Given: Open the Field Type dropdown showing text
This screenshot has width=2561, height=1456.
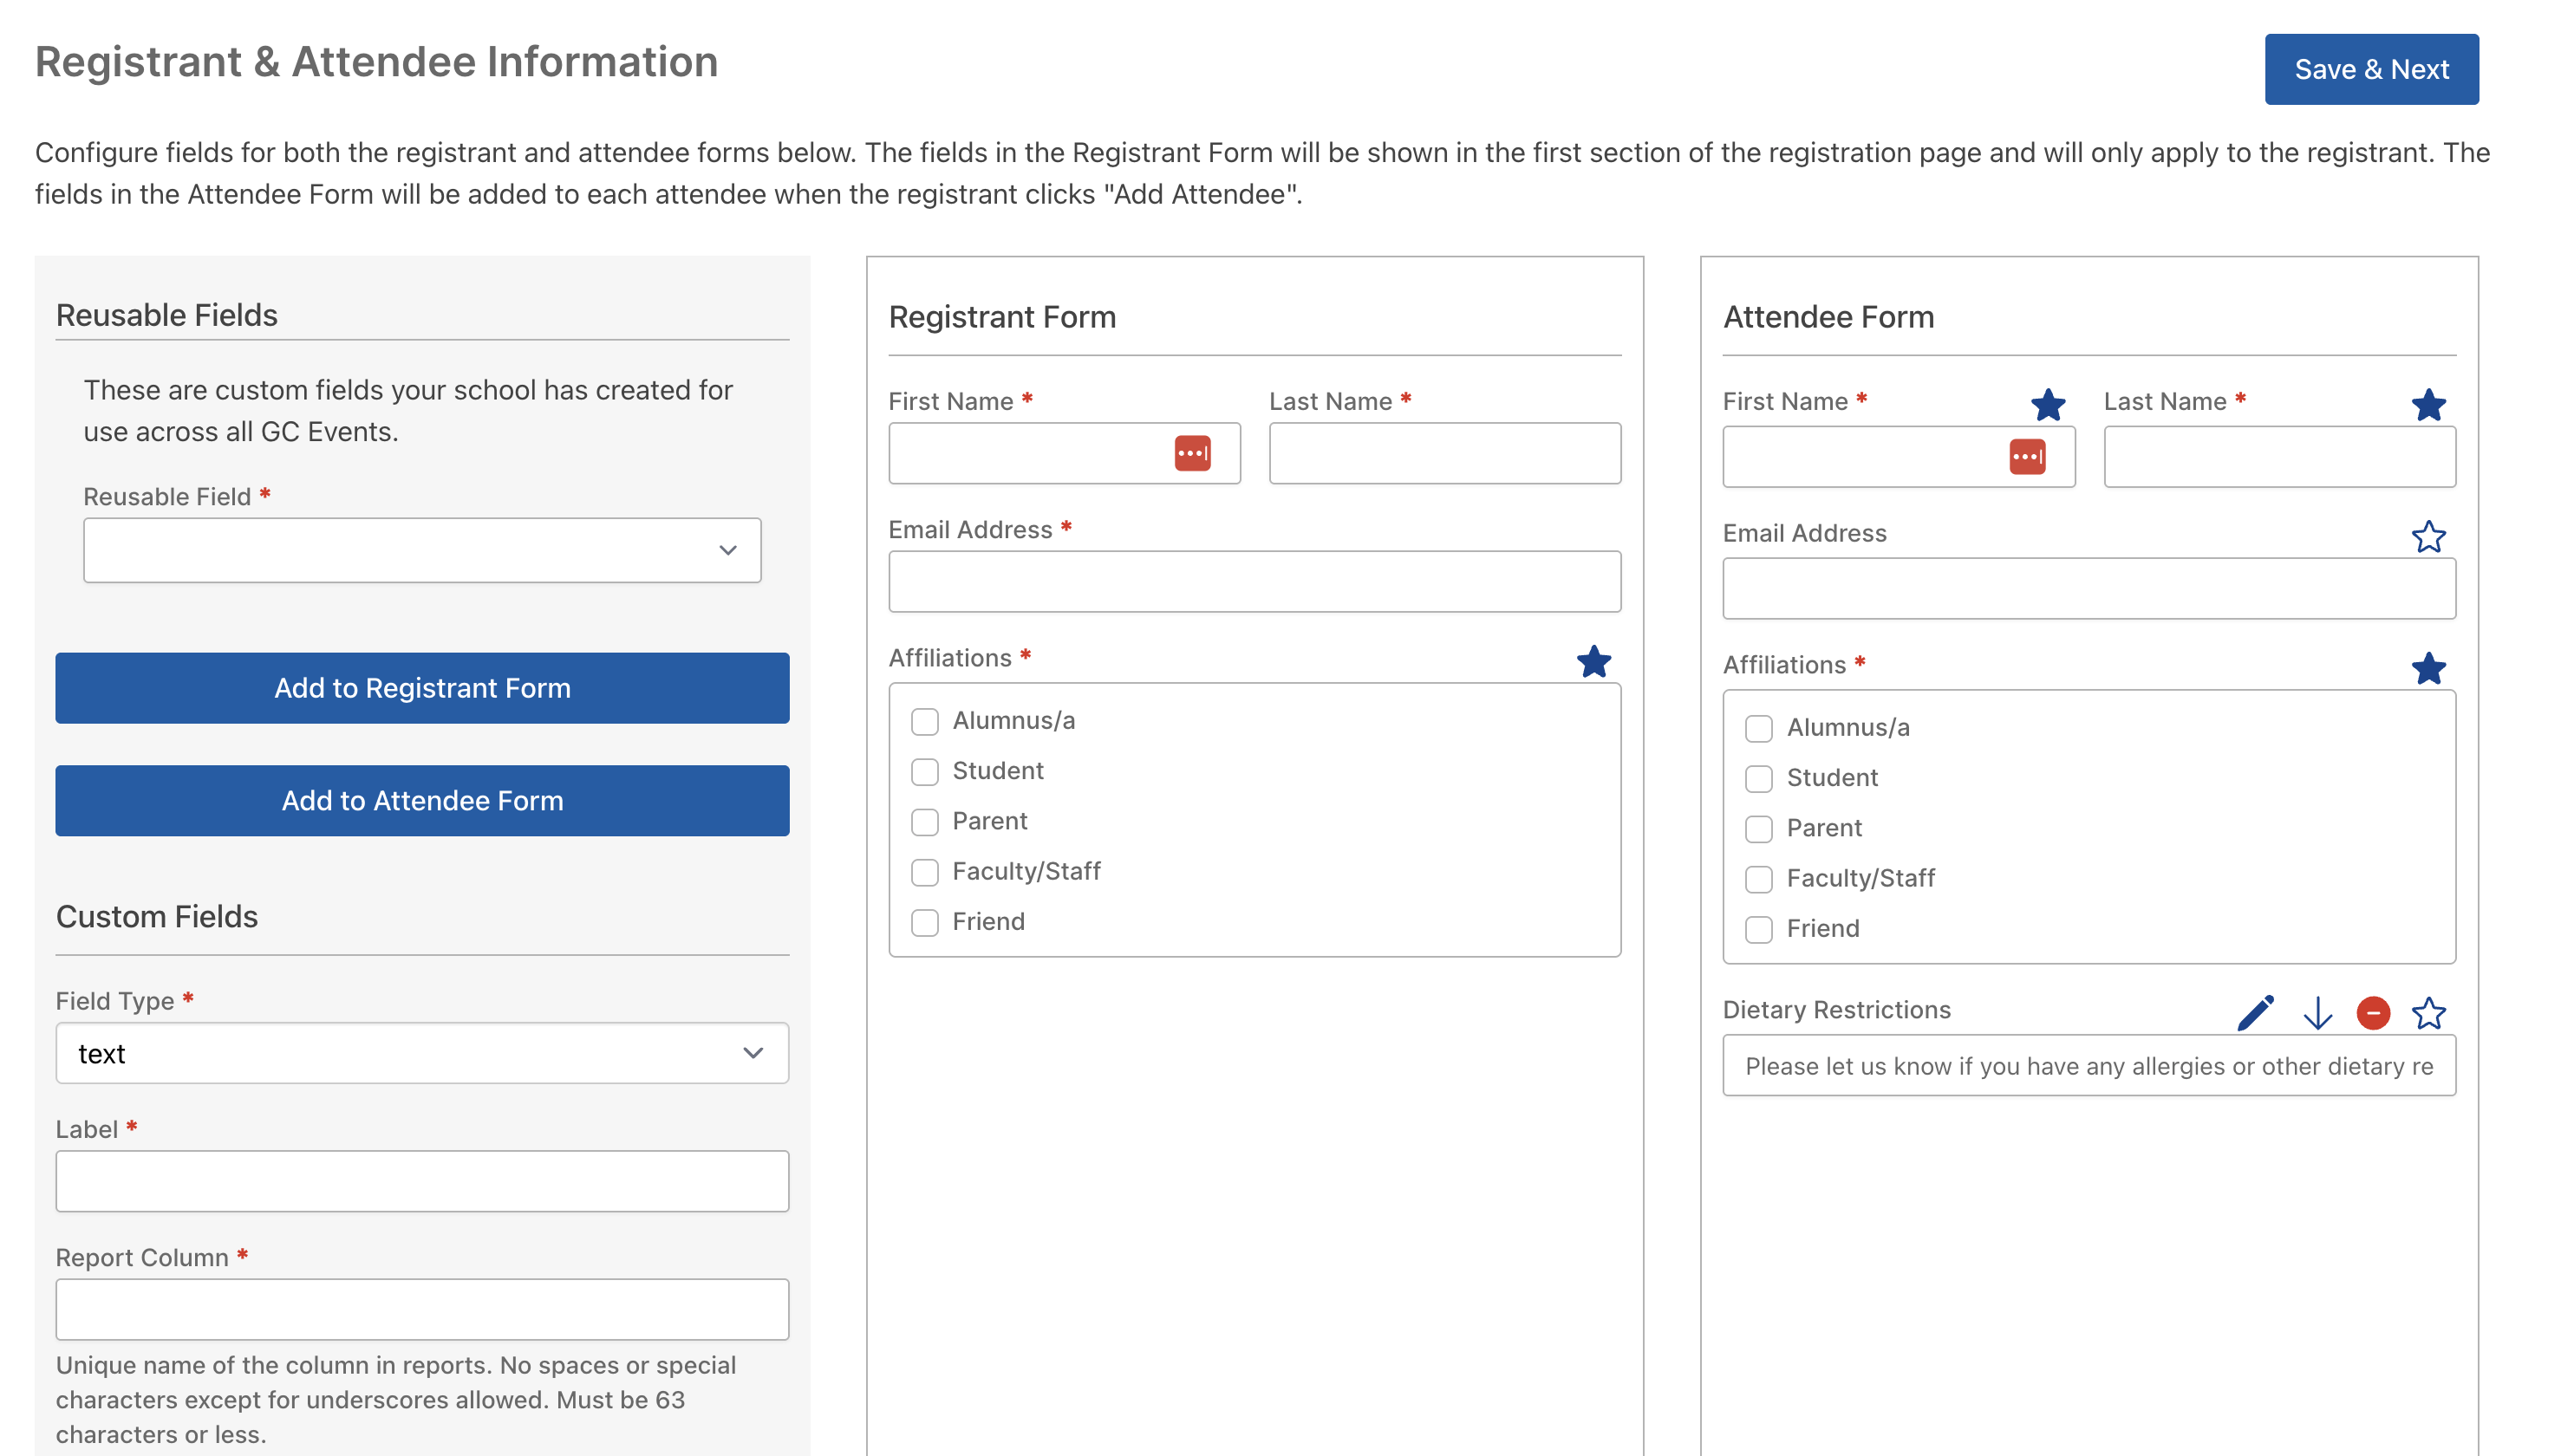Looking at the screenshot, I should (x=422, y=1053).
